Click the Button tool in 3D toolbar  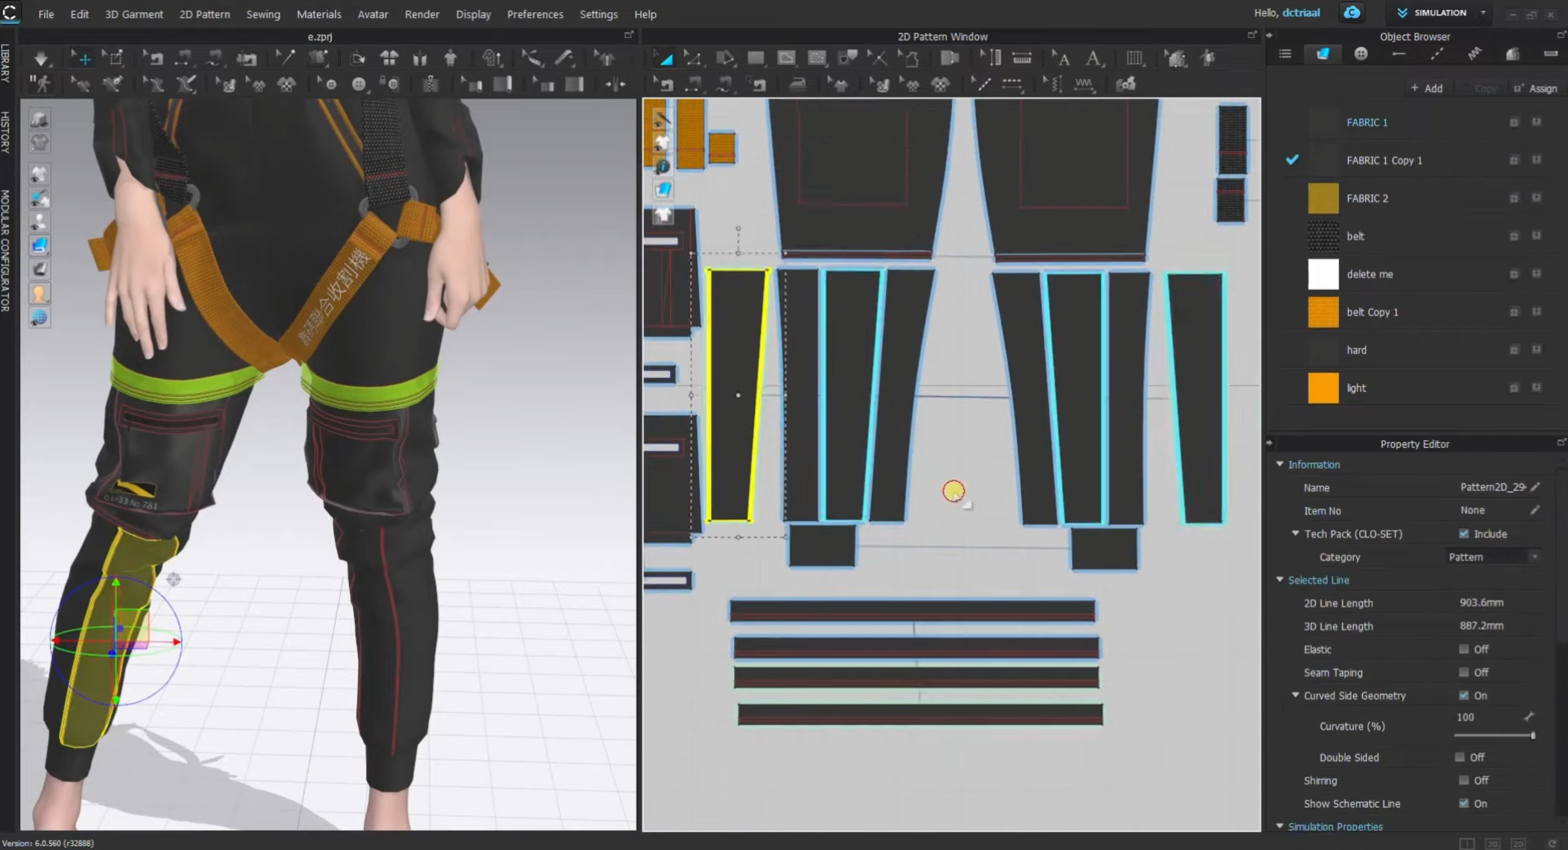[x=359, y=84]
